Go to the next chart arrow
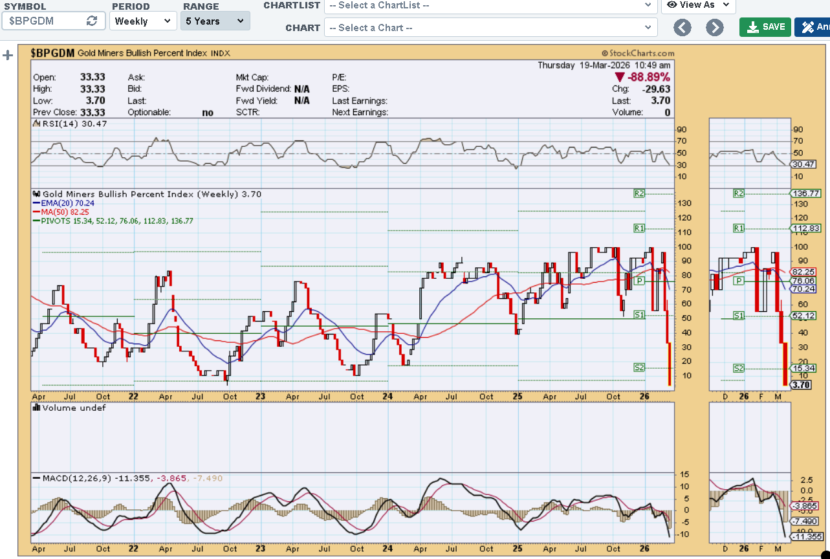Image resolution: width=830 pixels, height=559 pixels. (714, 27)
